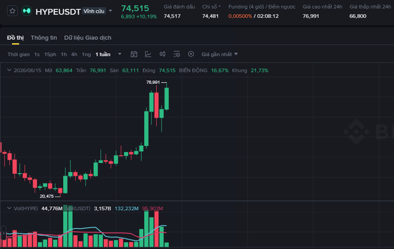Open the Dữ liệu Giao dịch tab

(87, 38)
